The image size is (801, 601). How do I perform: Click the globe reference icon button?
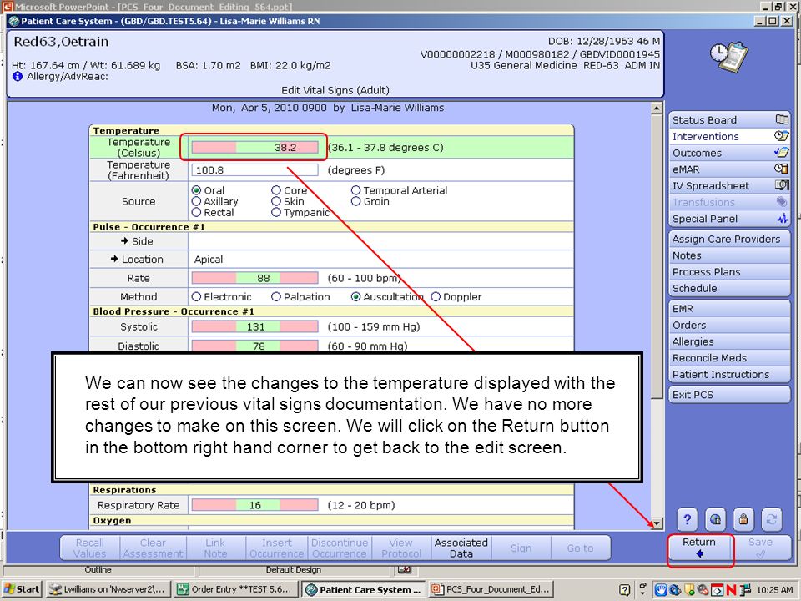coord(715,519)
